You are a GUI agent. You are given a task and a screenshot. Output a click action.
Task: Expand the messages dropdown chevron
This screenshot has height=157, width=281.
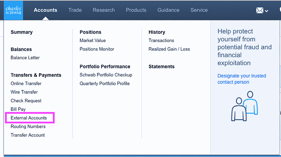click(267, 11)
